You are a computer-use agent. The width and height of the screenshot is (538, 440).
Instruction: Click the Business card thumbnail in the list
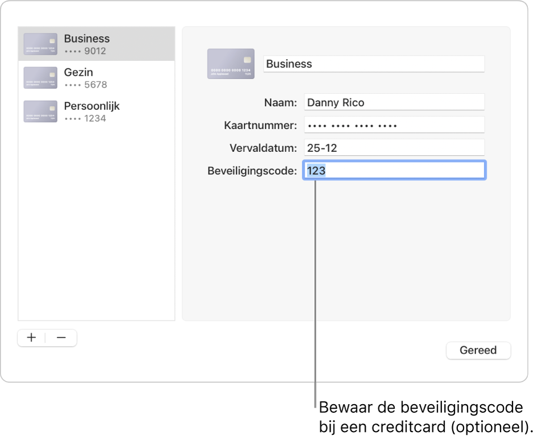click(x=40, y=44)
